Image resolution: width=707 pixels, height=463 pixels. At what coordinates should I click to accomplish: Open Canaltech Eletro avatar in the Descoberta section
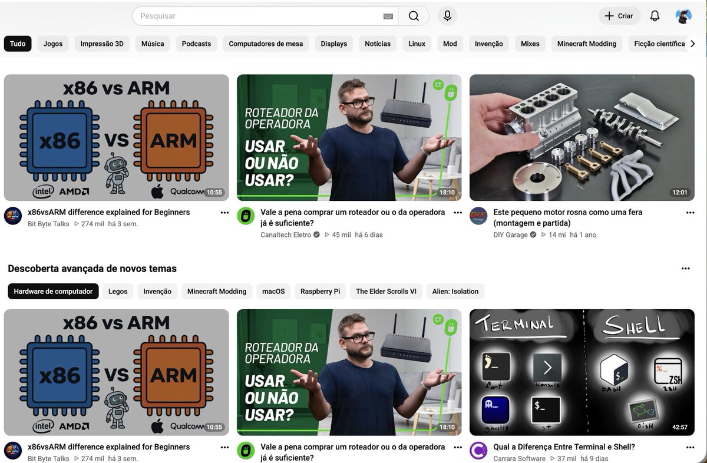[x=246, y=451]
